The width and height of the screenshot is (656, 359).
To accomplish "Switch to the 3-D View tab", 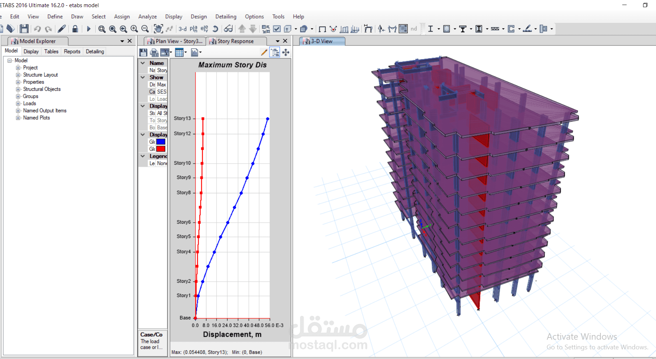I will coord(322,41).
